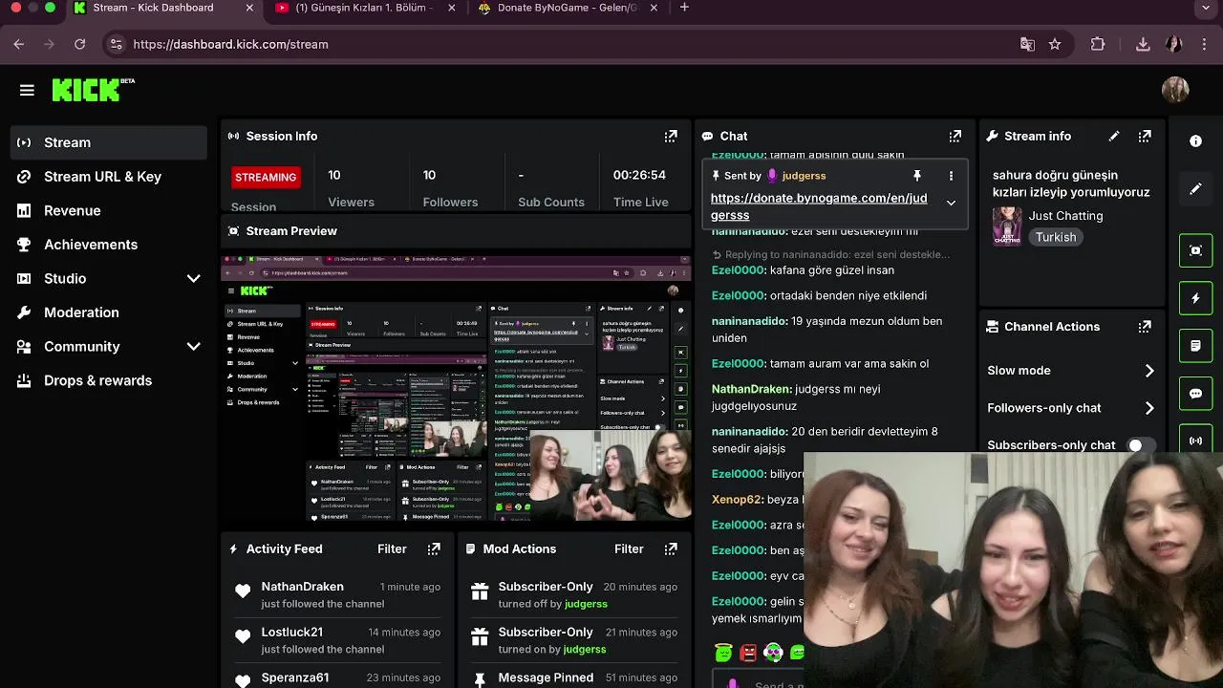Toggle the broadcast signal widget in right toolbar
Screen dimensions: 1223x688
click(1195, 441)
